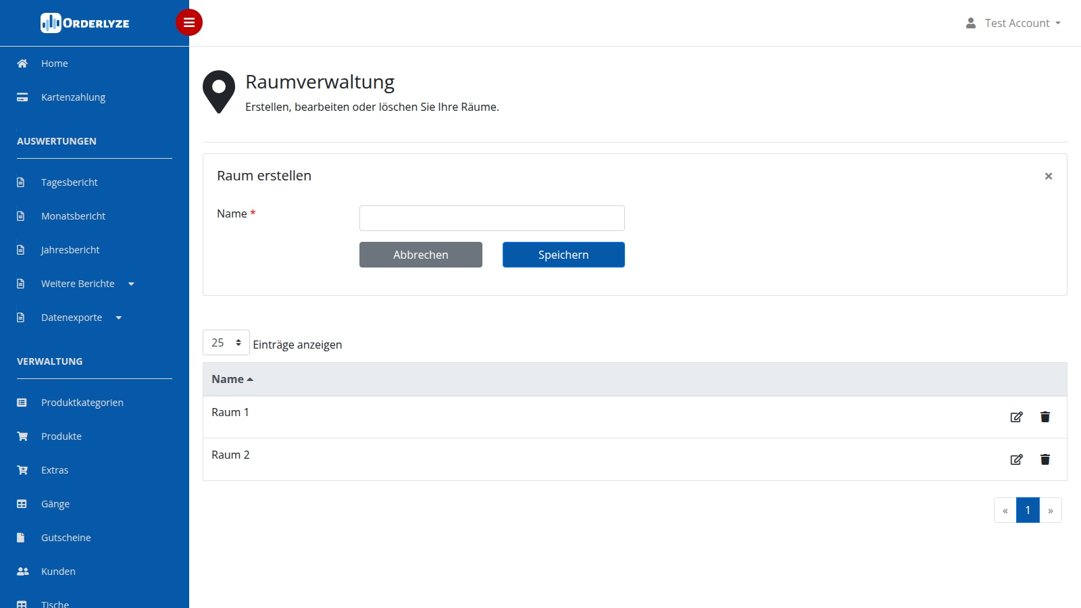Click the Raum 2 row name
This screenshot has height=608, width=1081.
pos(230,455)
